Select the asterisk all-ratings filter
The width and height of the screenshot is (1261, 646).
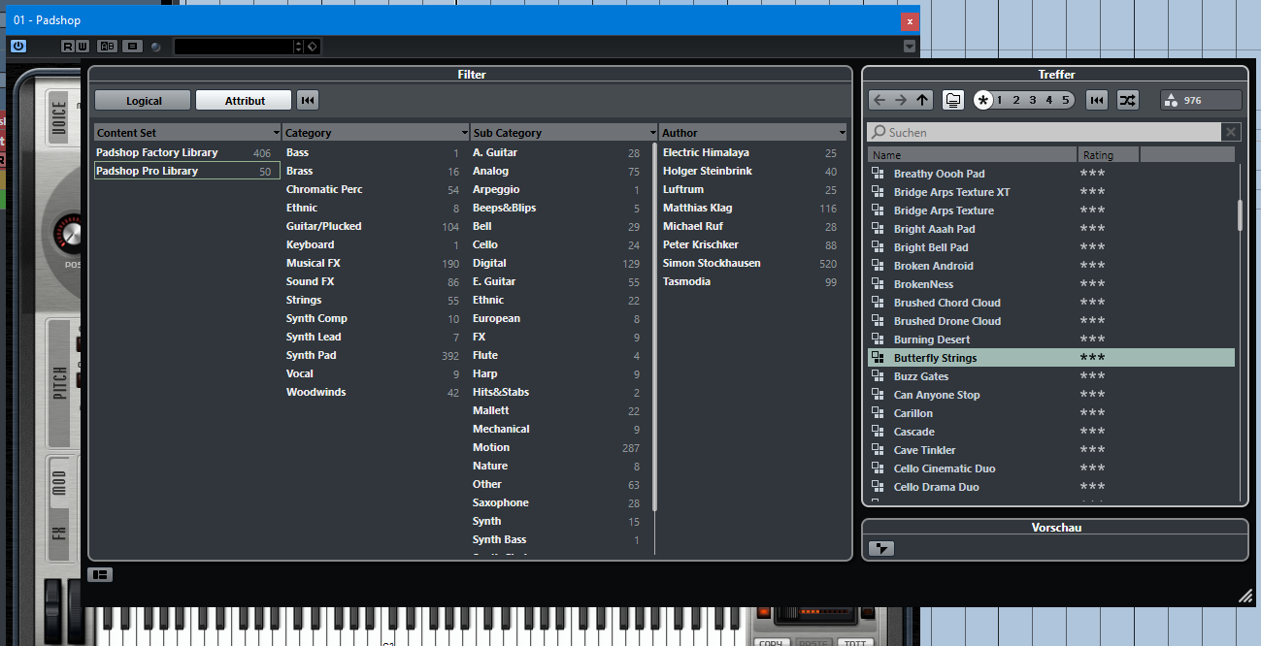coord(983,100)
